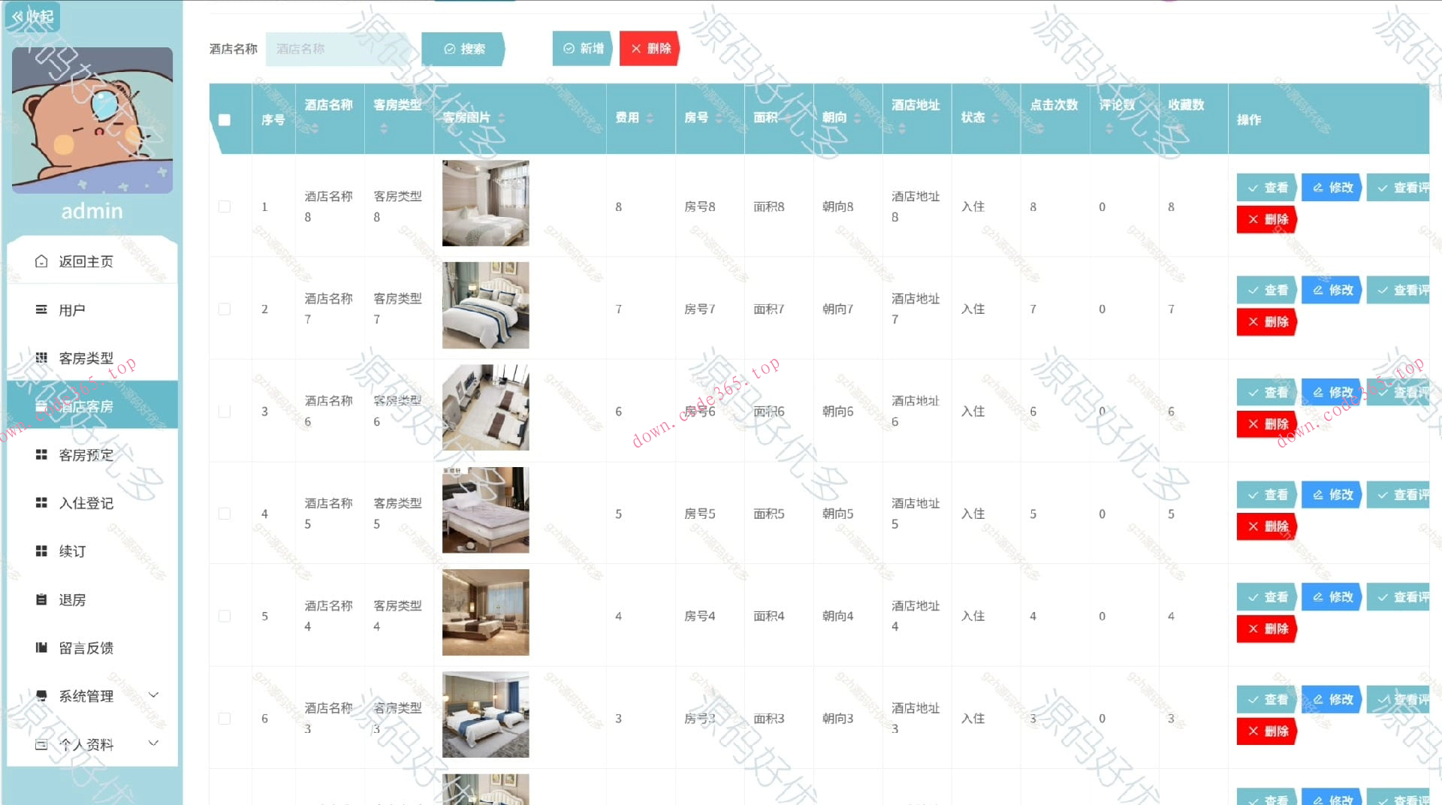Open the room photo for 酒店名称6
Viewport: 1442px width, 805px height.
tap(486, 408)
